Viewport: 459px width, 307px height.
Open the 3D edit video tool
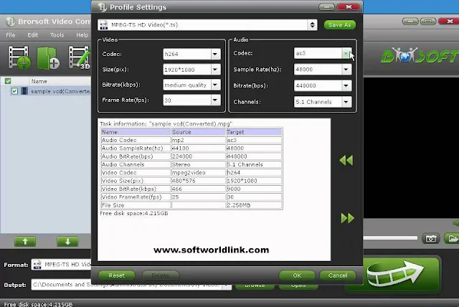coord(79,57)
